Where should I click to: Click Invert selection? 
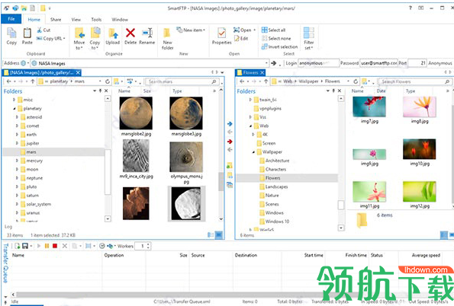point(280,46)
